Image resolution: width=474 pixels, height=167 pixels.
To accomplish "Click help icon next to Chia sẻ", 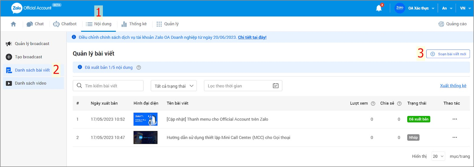I will [399, 103].
